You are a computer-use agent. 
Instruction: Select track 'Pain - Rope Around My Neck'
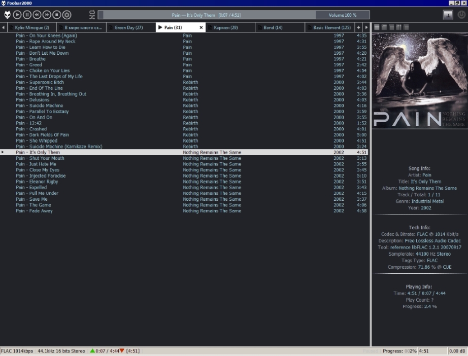click(184, 42)
